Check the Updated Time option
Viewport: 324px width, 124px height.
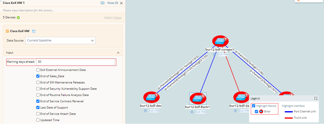click(38, 120)
